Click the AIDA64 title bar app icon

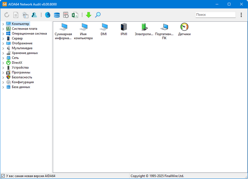(5, 4)
